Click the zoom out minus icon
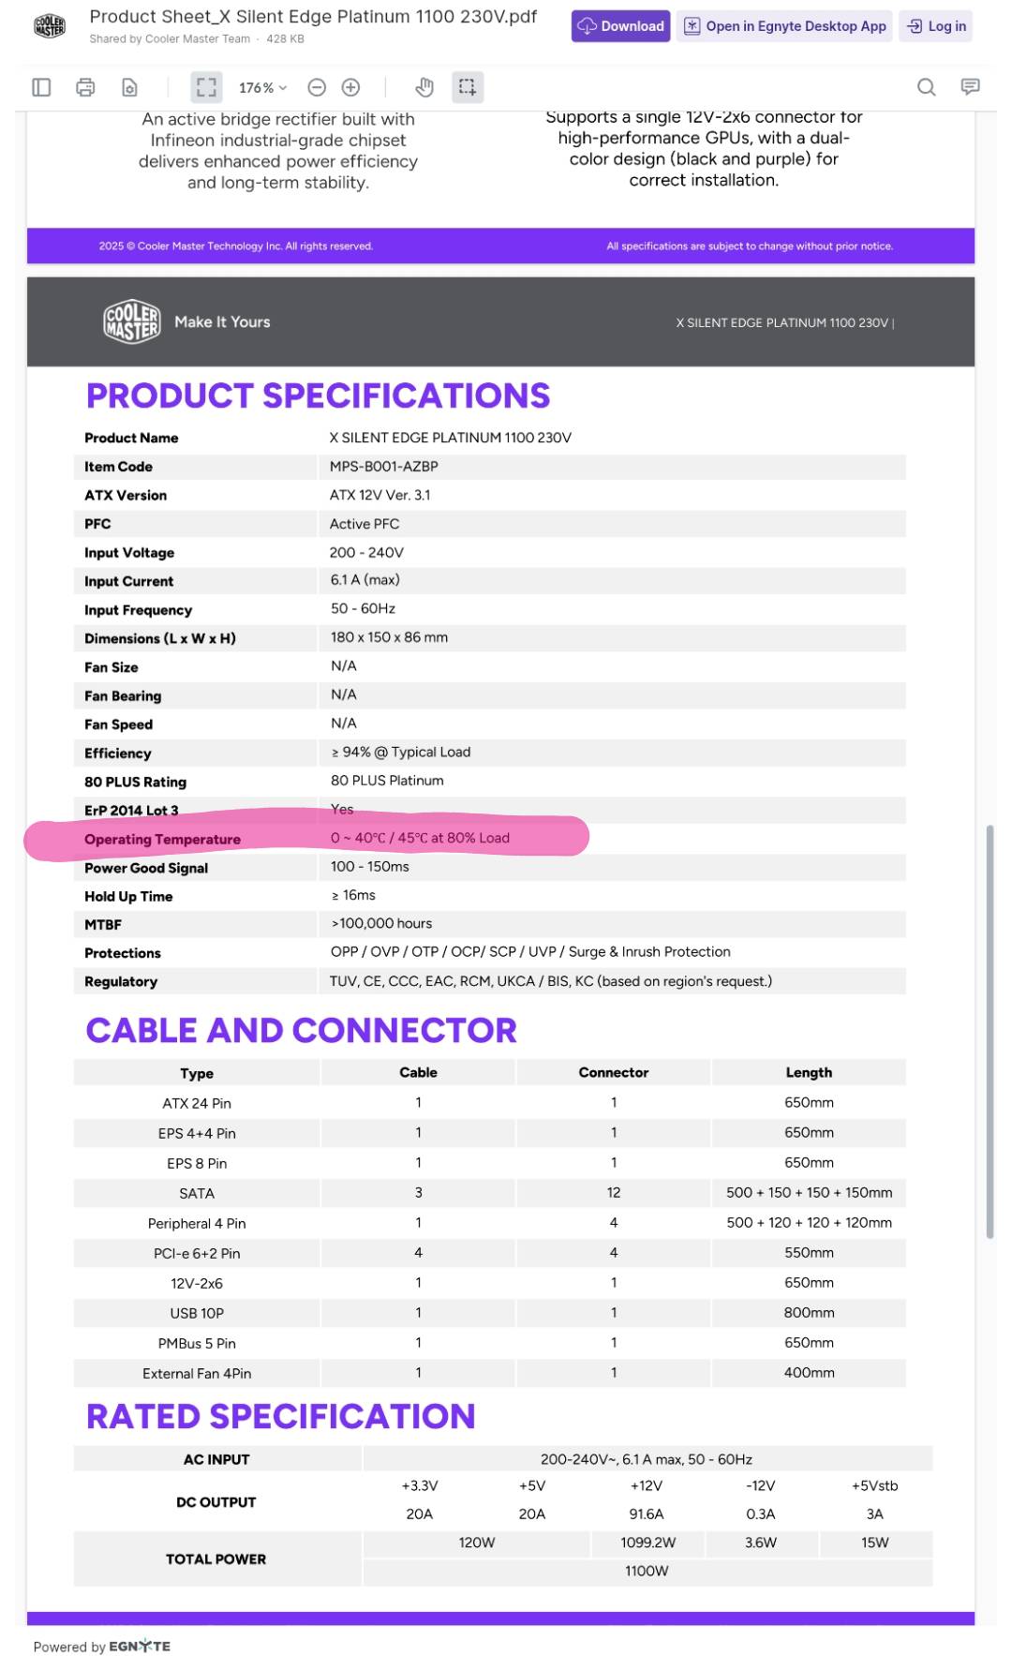Viewport: 1012px width, 1656px height. click(317, 87)
